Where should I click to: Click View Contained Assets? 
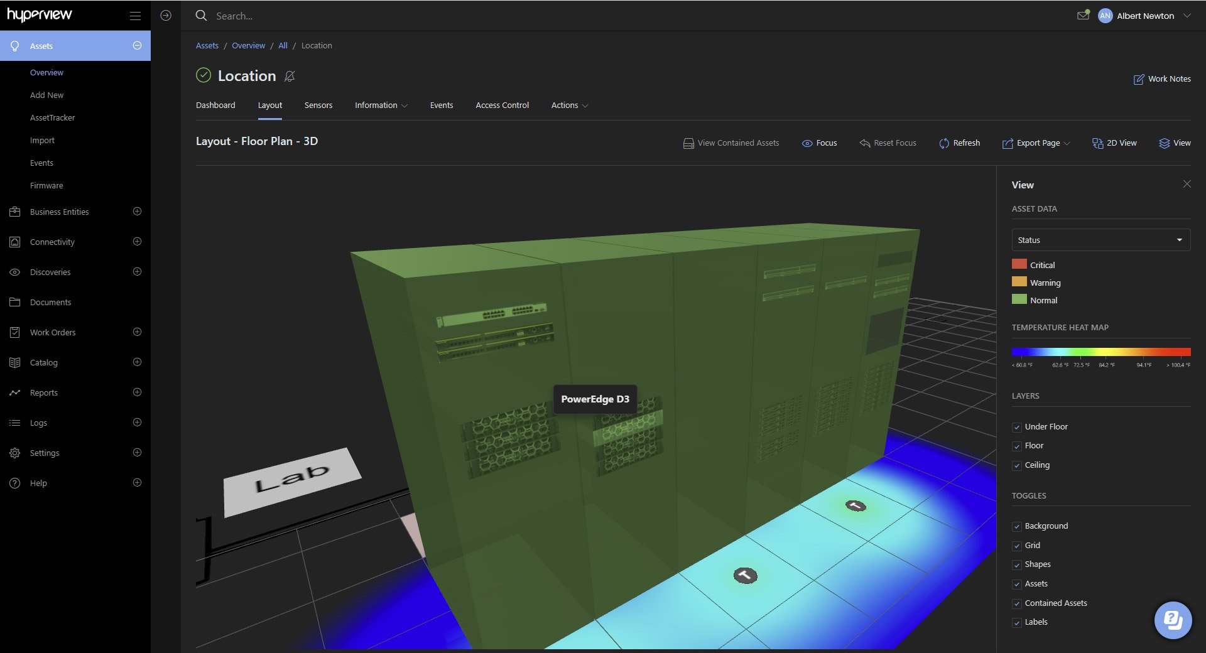point(731,143)
